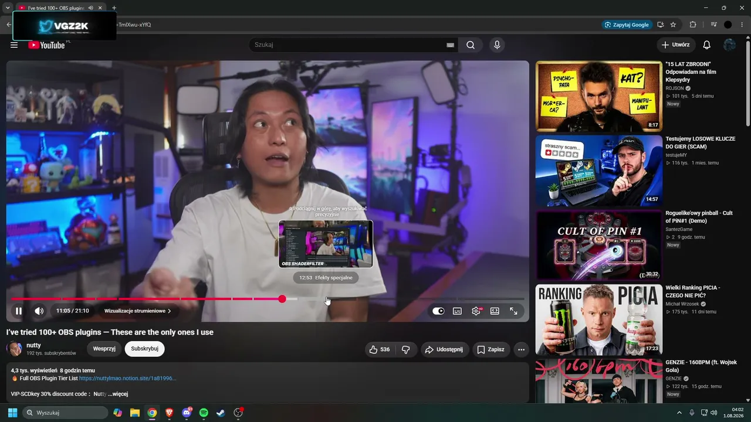Viewport: 751px width, 422px height.
Task: Click the magnifying glass search button
Action: [x=471, y=45]
